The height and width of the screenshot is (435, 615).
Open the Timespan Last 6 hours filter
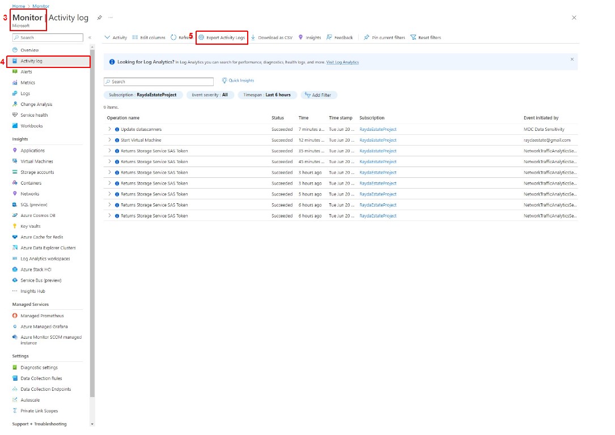267,95
